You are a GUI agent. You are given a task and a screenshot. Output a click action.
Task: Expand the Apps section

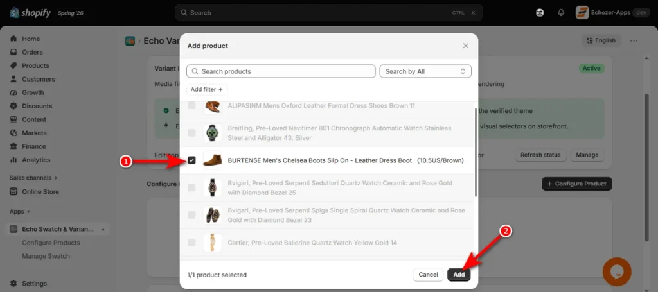pyautogui.click(x=20, y=212)
